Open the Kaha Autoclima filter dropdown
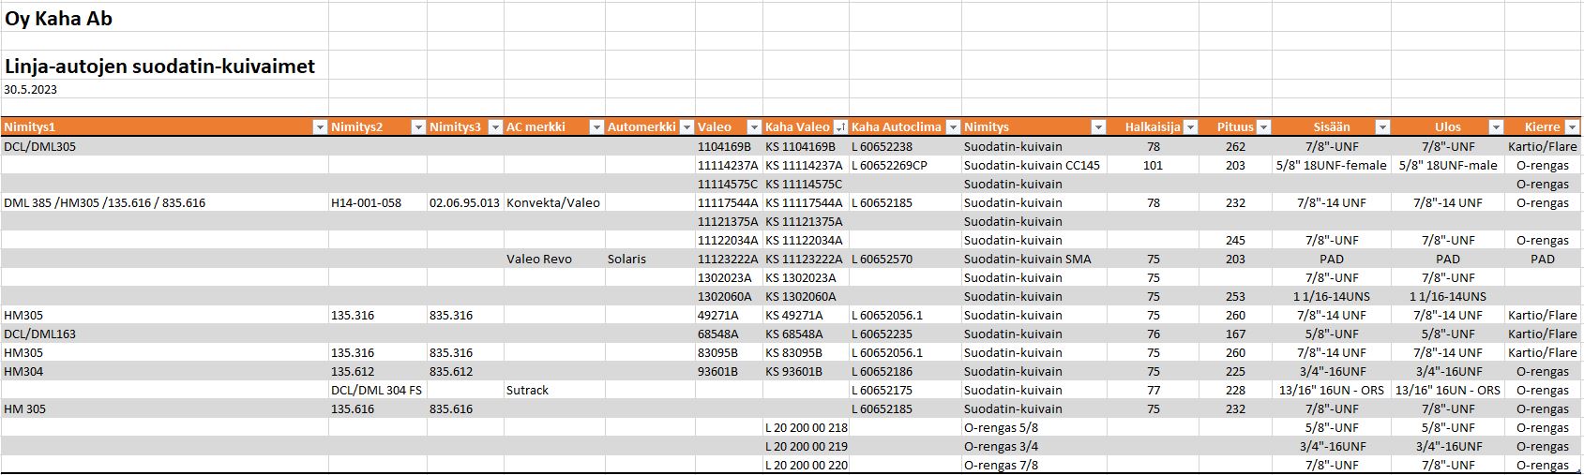 coord(953,127)
